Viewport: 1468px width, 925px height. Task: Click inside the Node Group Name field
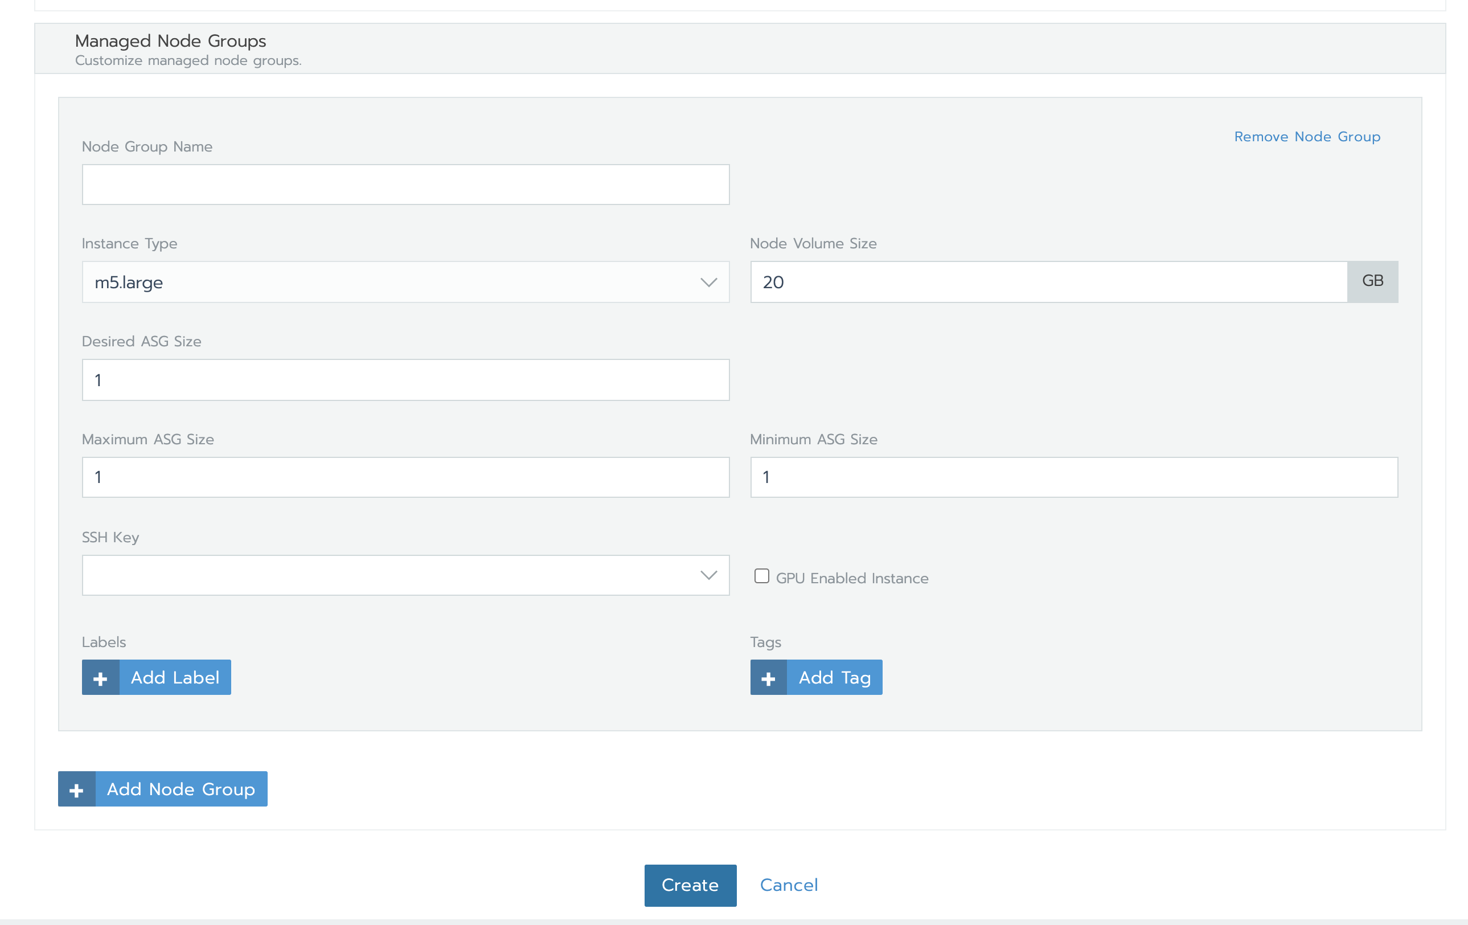405,184
